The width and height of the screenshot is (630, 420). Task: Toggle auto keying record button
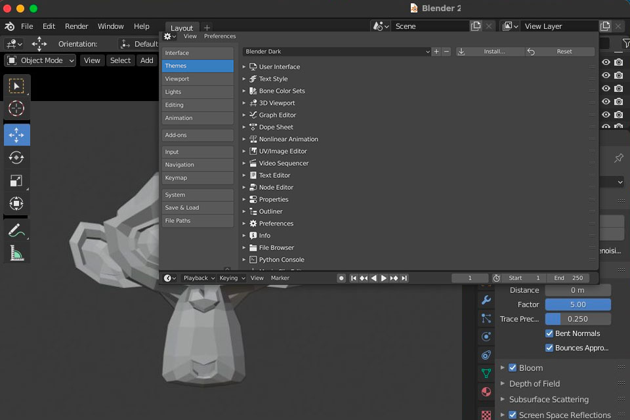tap(341, 278)
